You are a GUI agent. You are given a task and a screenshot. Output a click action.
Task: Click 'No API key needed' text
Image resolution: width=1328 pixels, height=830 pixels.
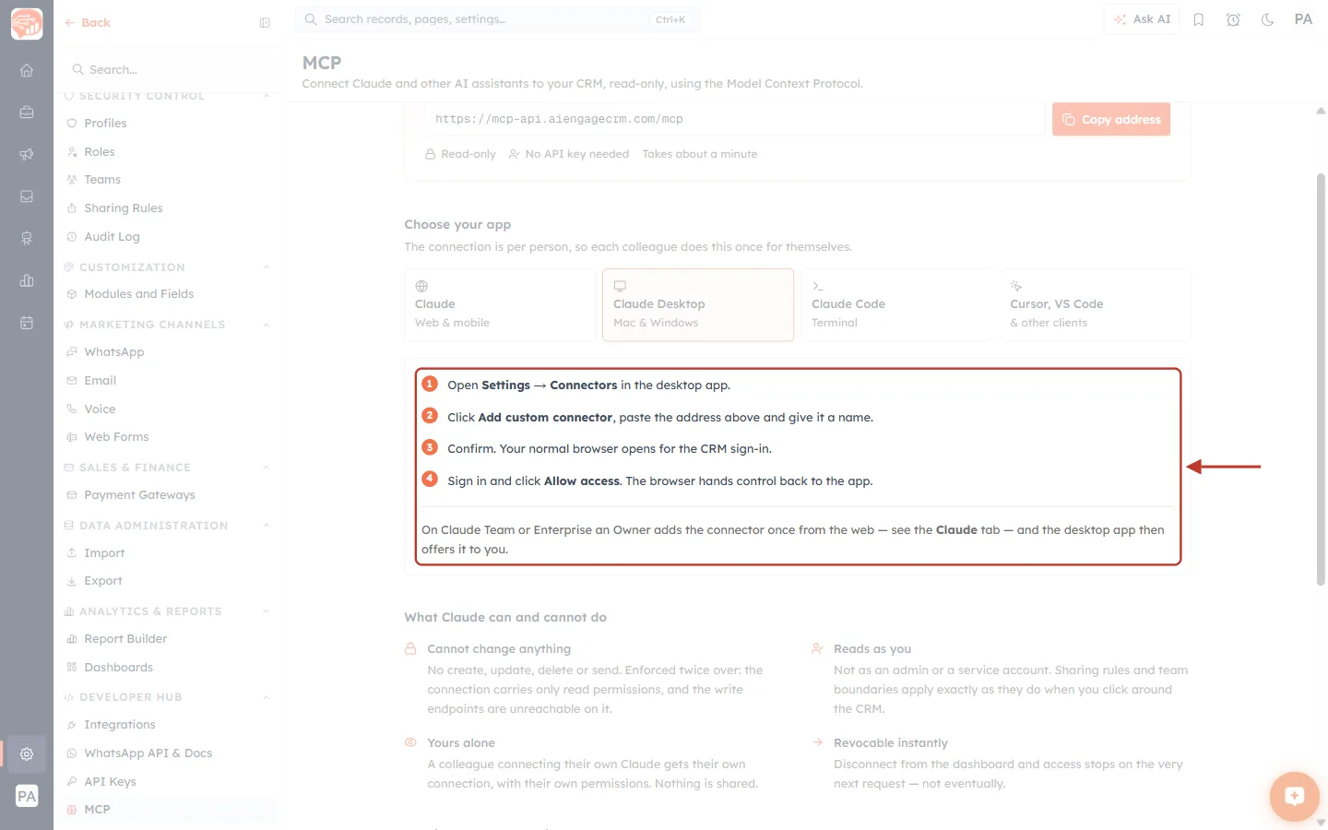577,155
